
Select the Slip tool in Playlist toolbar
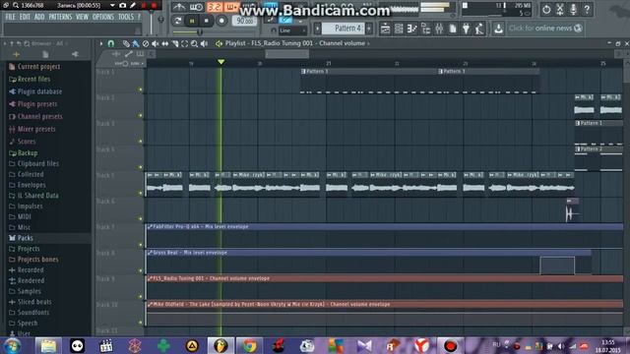[x=165, y=43]
